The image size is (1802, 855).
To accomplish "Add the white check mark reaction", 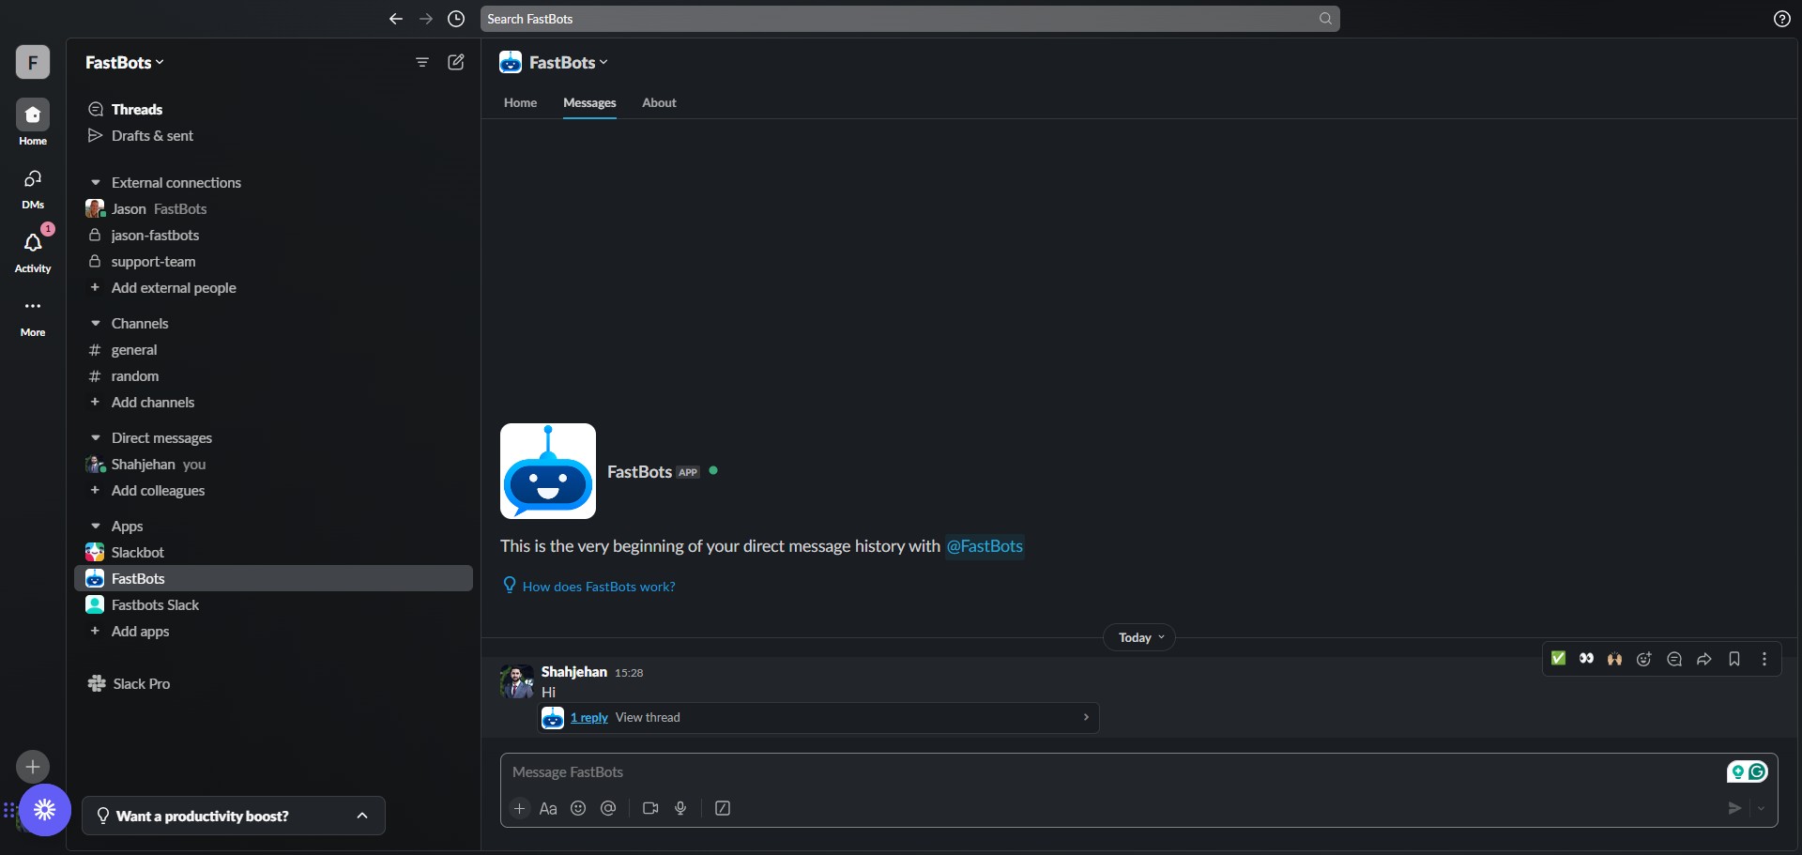I will click(1558, 659).
